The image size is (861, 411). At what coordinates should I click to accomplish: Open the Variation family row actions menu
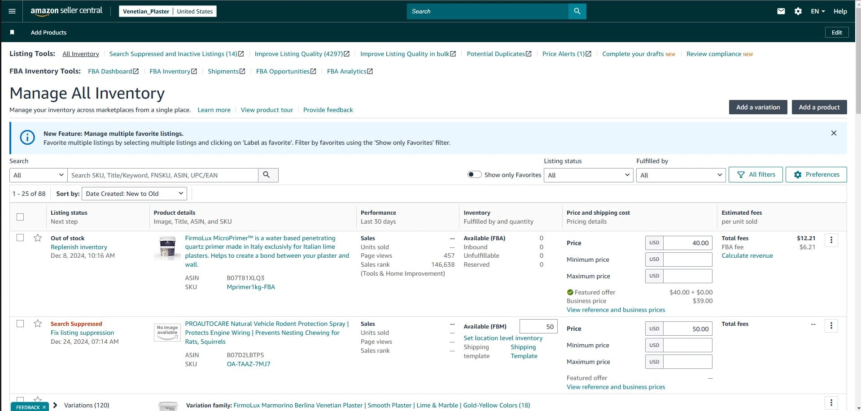click(831, 402)
